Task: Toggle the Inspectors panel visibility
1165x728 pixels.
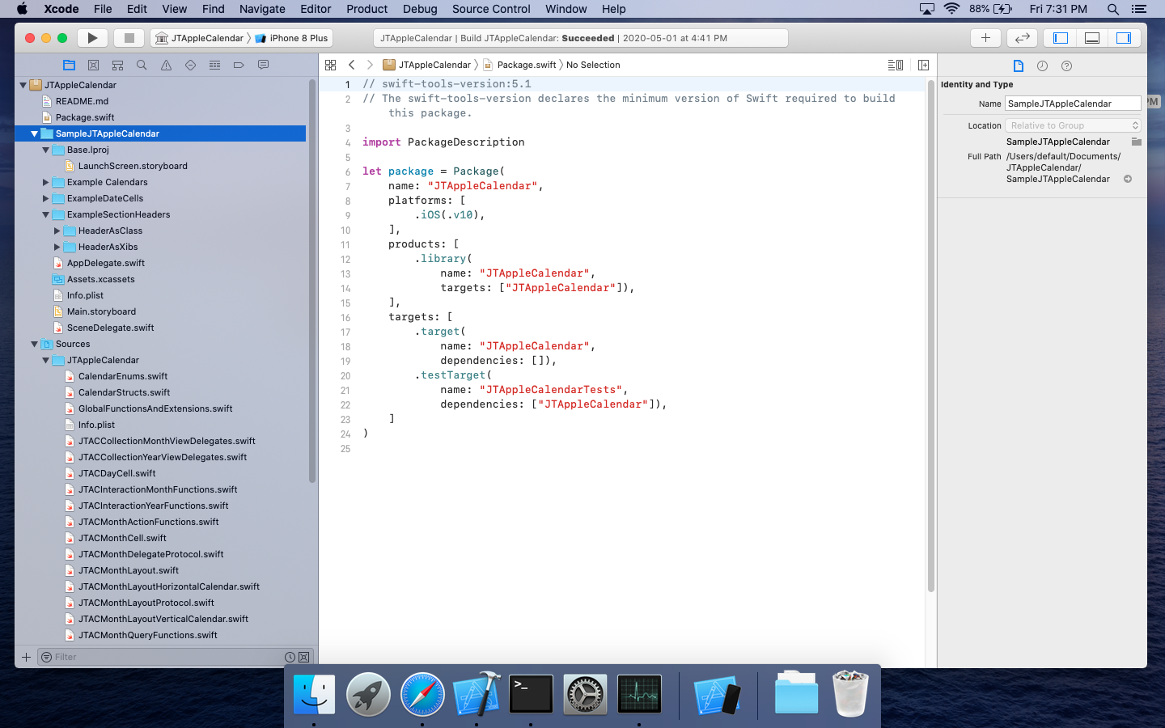Action: [x=1124, y=38]
